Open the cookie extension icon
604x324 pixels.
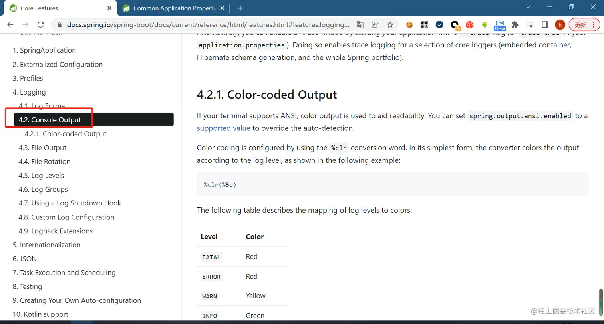pyautogui.click(x=409, y=25)
